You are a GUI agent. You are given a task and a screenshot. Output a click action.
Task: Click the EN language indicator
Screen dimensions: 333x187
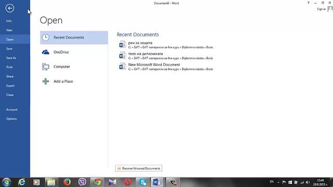[272, 182]
